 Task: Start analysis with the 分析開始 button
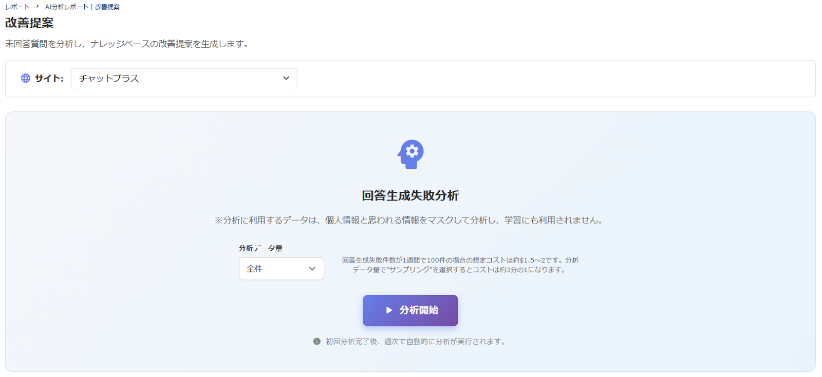[x=410, y=310]
